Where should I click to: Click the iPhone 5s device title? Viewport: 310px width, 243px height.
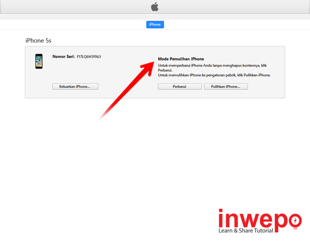(x=38, y=40)
